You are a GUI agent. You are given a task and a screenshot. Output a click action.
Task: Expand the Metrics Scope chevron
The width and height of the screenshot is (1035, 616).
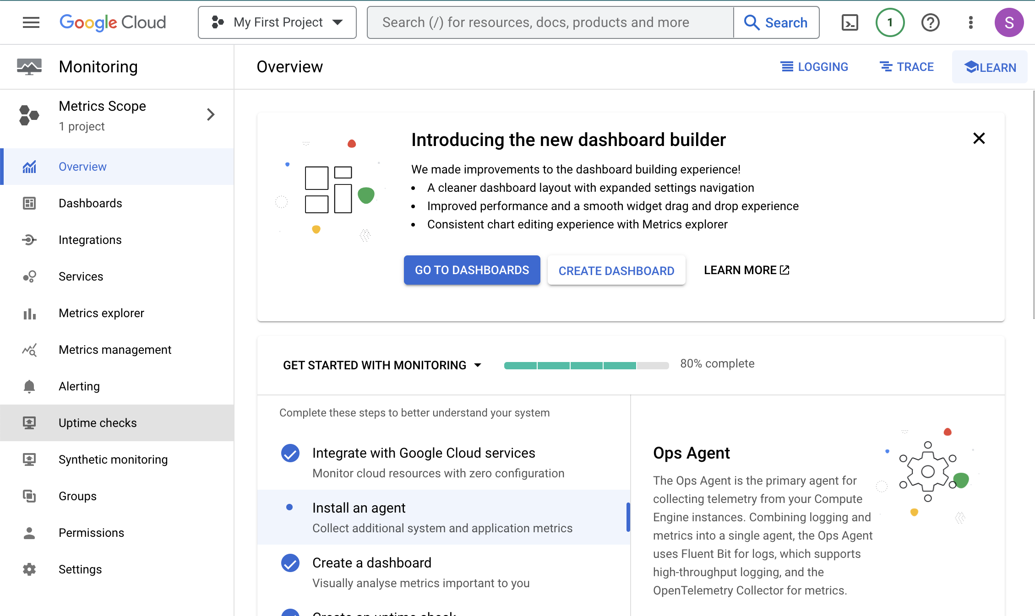point(211,114)
